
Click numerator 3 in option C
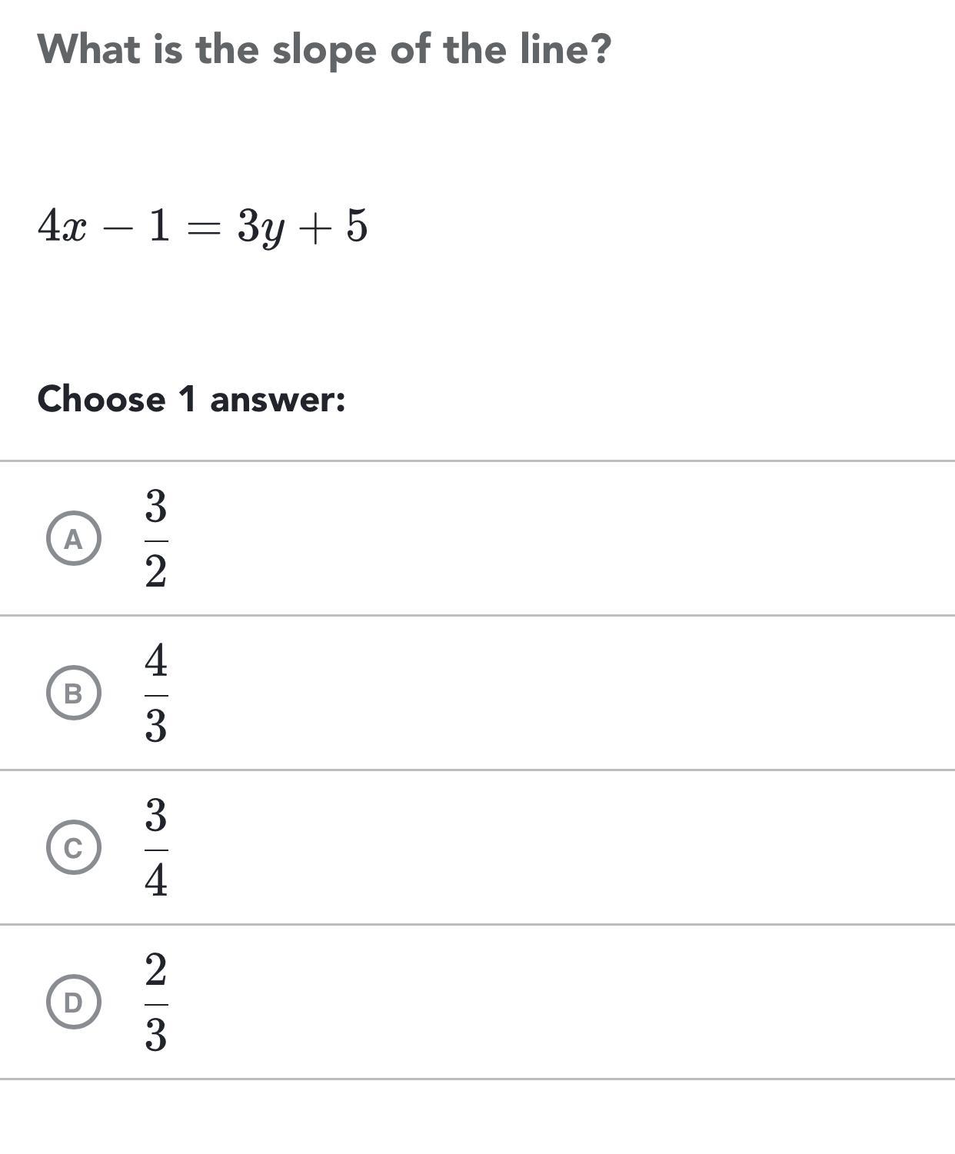pyautogui.click(x=155, y=816)
